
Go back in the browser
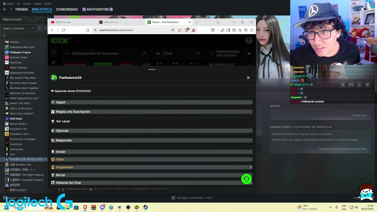click(52, 30)
